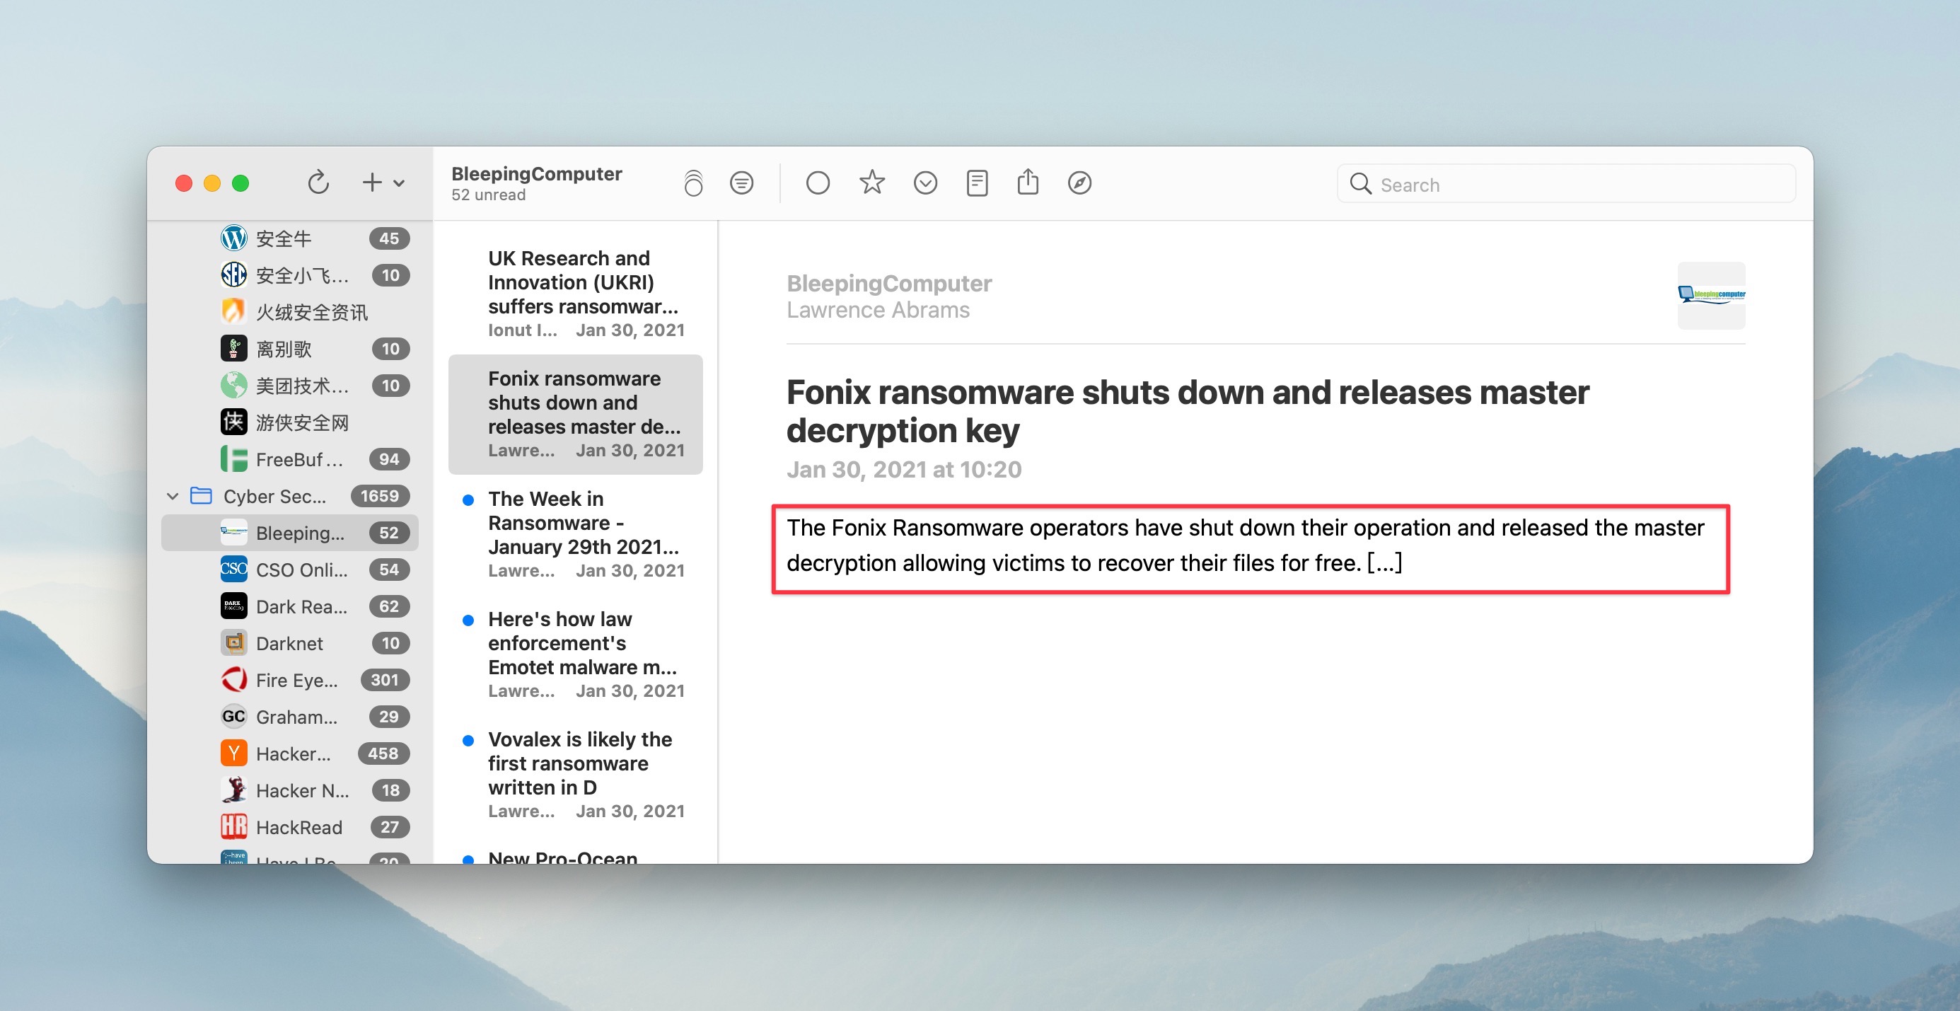Open the add menu dropdown chevron
The height and width of the screenshot is (1011, 1960).
click(x=400, y=183)
